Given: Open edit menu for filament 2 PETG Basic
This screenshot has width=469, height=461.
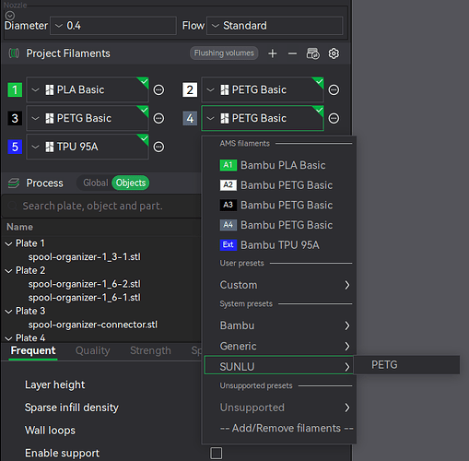Looking at the screenshot, I should coord(334,90).
